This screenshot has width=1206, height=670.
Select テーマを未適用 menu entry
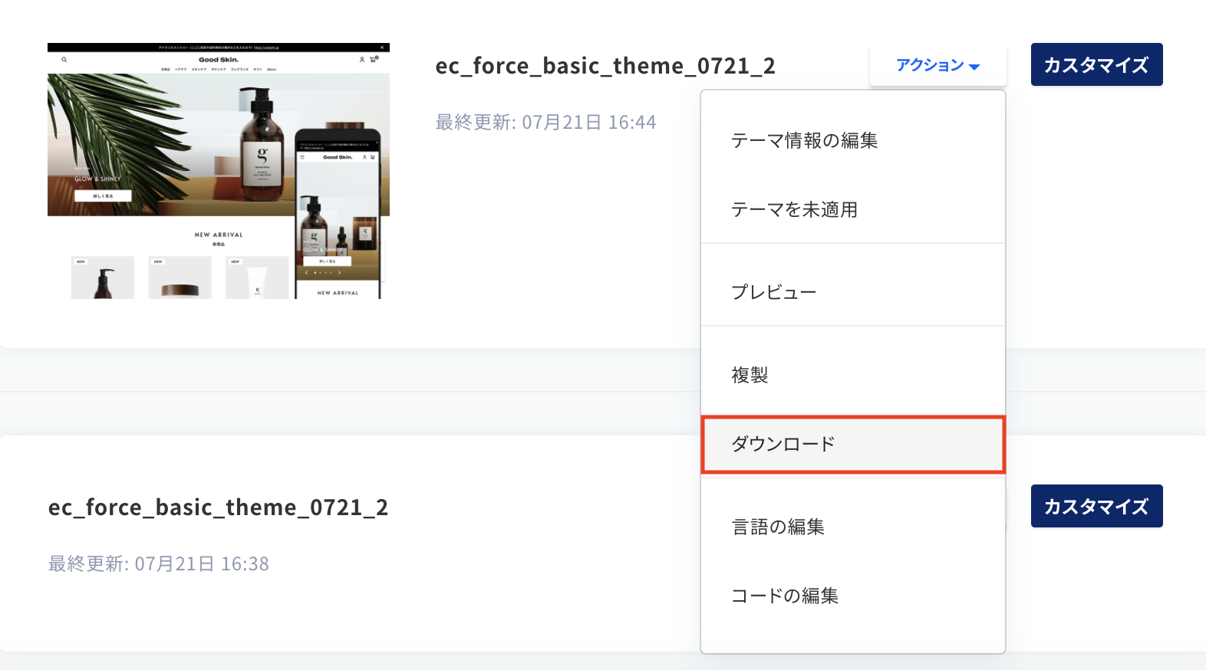pyautogui.click(x=852, y=209)
